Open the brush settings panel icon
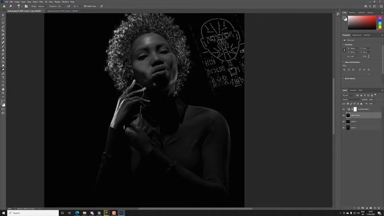Screen dimensions: 384x216 click(26, 7)
